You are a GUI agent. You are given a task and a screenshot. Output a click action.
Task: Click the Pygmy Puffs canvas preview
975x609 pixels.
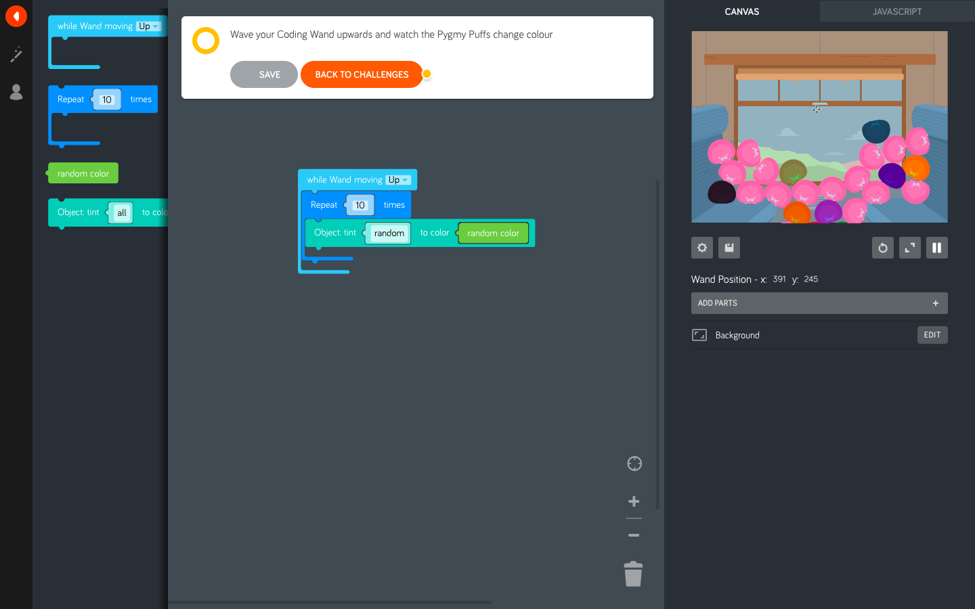click(x=819, y=127)
